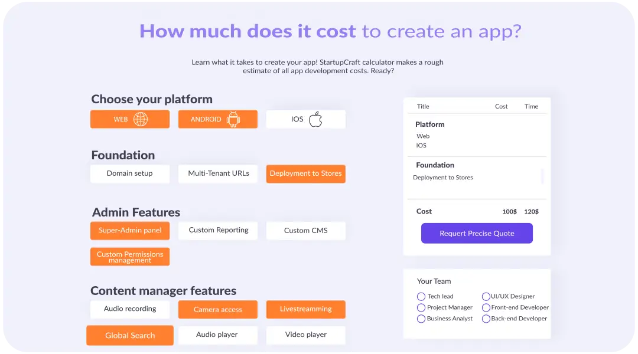The height and width of the screenshot is (354, 638).
Task: Toggle the Super-Admin panel feature
Action: coord(129,231)
